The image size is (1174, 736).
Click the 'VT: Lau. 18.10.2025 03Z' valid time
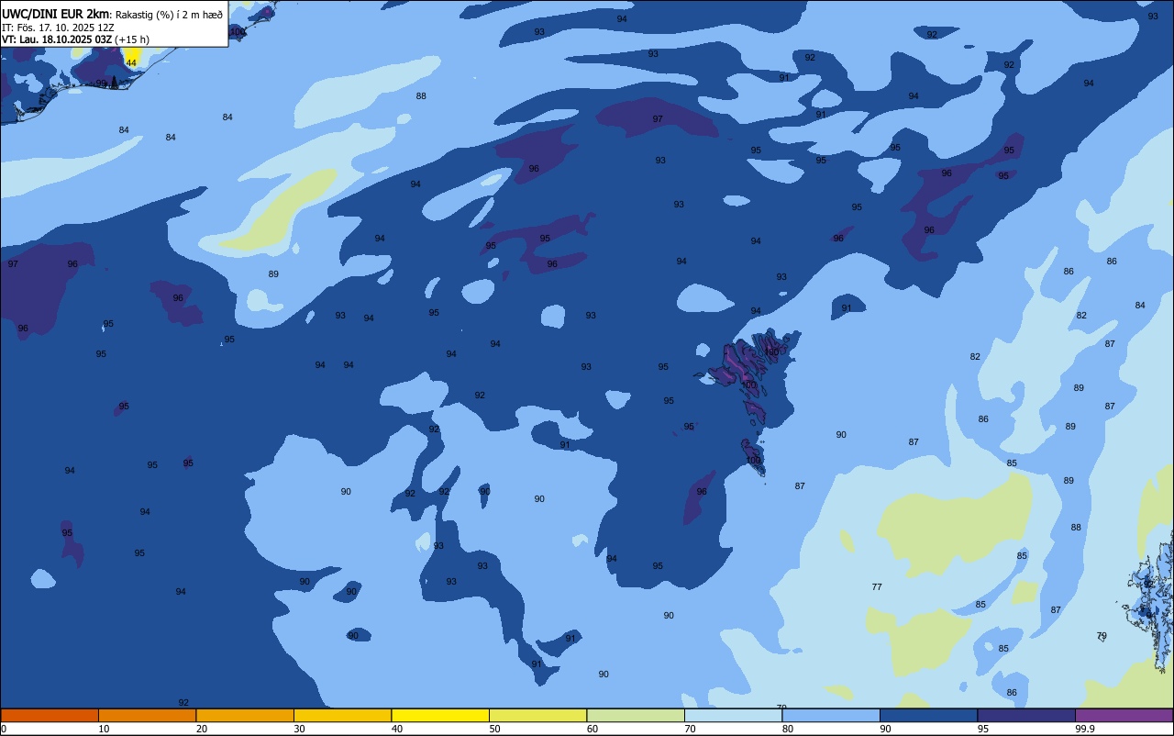click(57, 39)
